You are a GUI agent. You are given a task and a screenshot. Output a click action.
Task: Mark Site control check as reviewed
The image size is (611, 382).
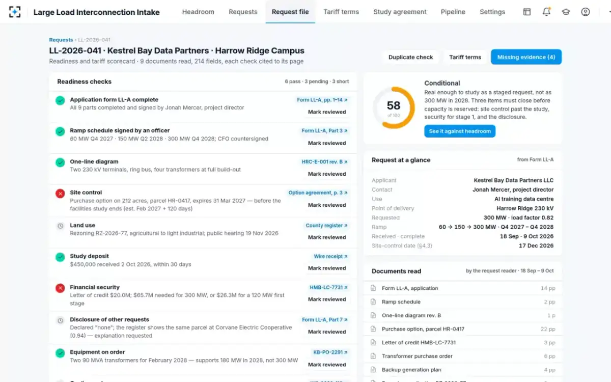tap(327, 205)
